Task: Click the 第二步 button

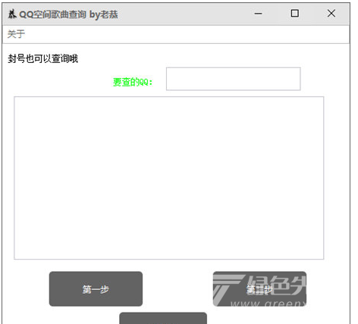Action: (x=259, y=289)
